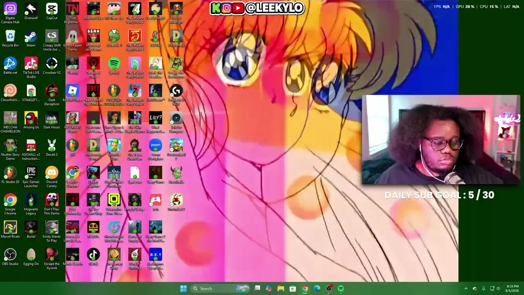Viewport: 524px width, 295px height.
Task: Expand the hidden system tray icons
Action: click(466, 288)
